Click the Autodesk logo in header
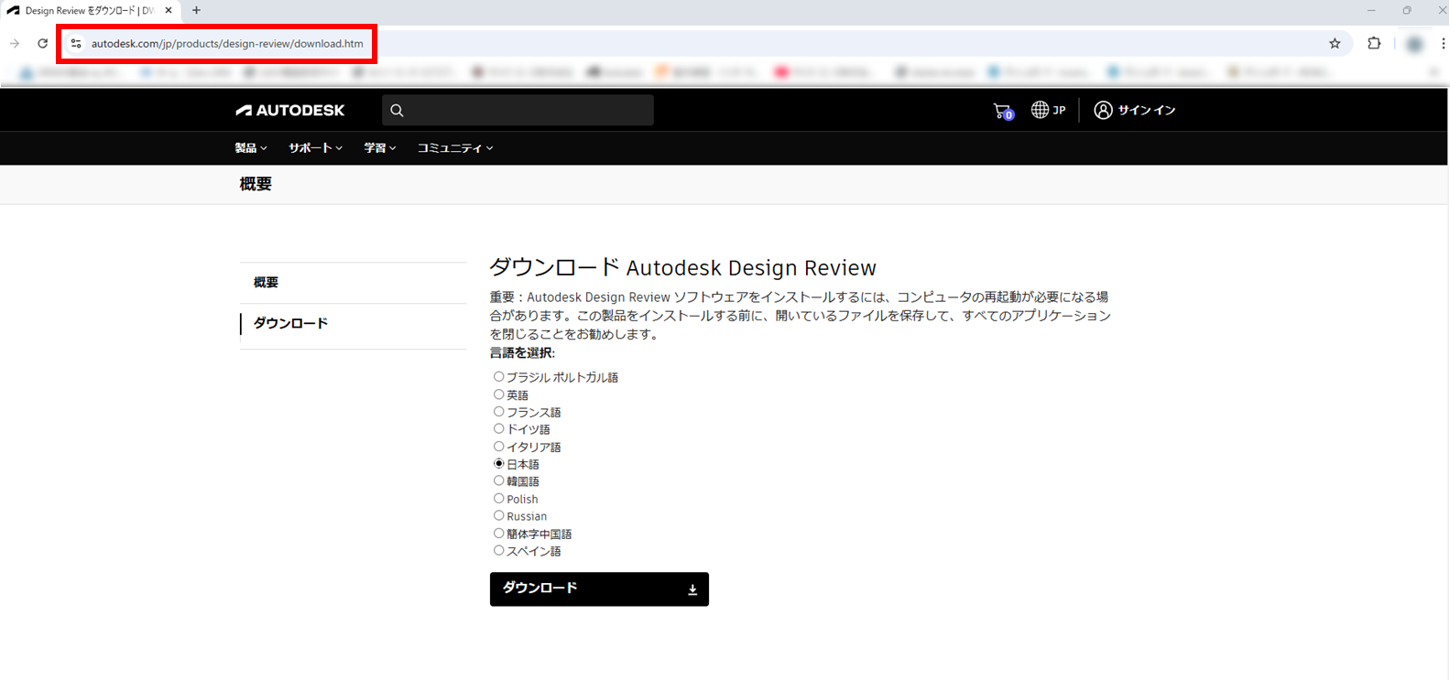The image size is (1450, 680). (x=290, y=110)
